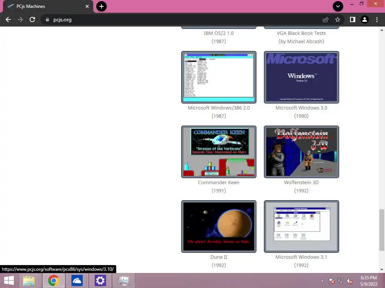Viewport: 385px width, 288px height.
Task: Open the performance monitor taskbar app
Action: (123, 280)
